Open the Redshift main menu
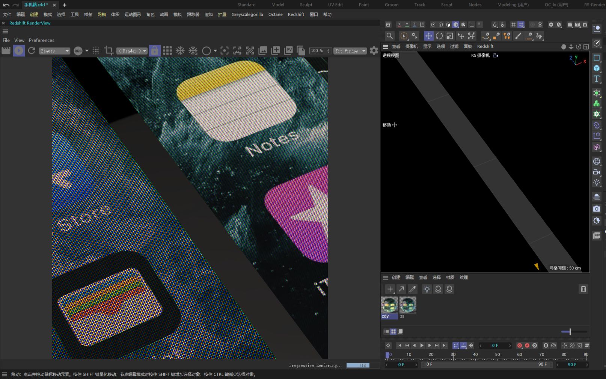 click(x=296, y=14)
